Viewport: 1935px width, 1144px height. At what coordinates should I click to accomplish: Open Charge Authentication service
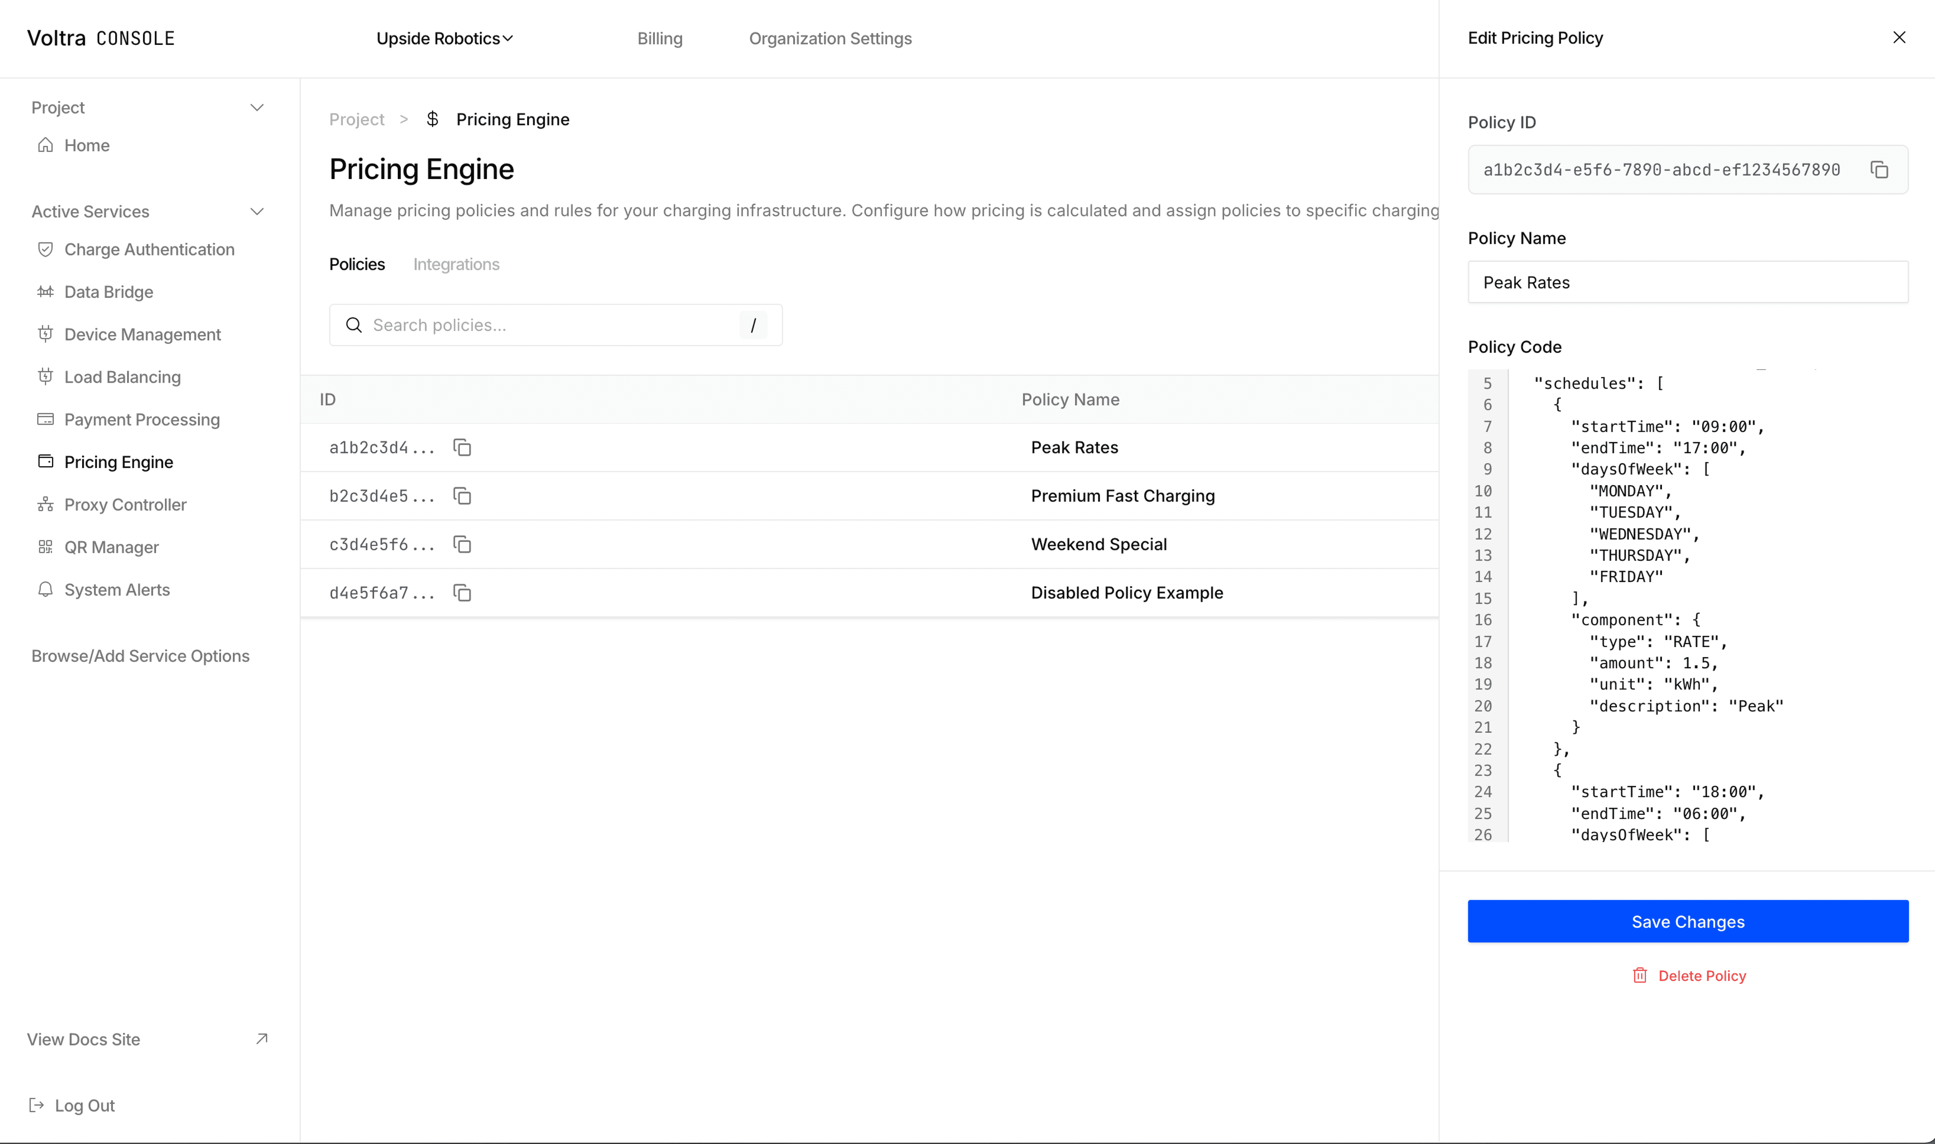point(149,250)
